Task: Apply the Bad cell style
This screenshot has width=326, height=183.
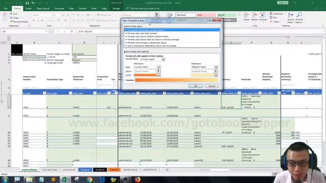Action: [206, 15]
